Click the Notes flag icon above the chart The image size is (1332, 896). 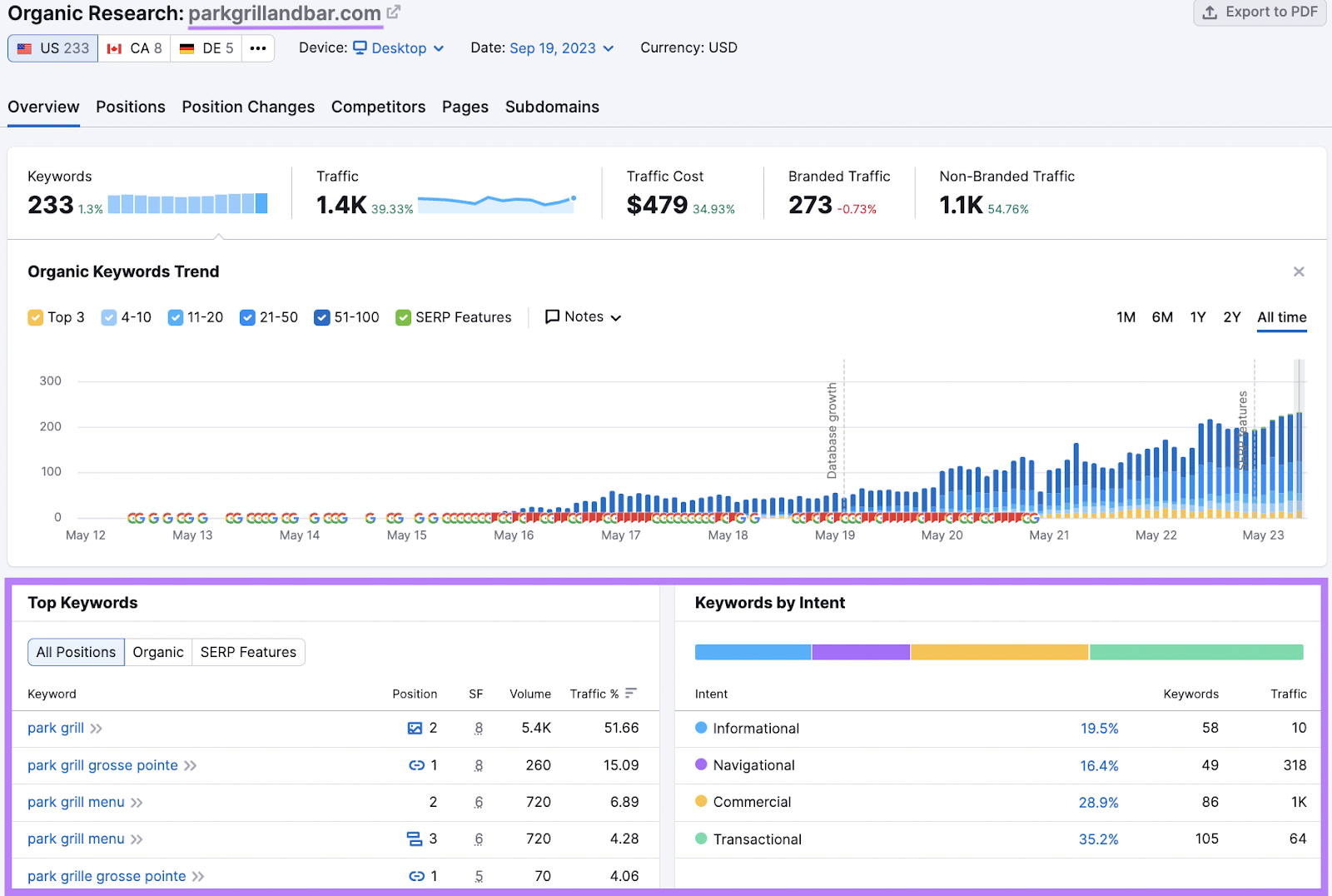552,316
